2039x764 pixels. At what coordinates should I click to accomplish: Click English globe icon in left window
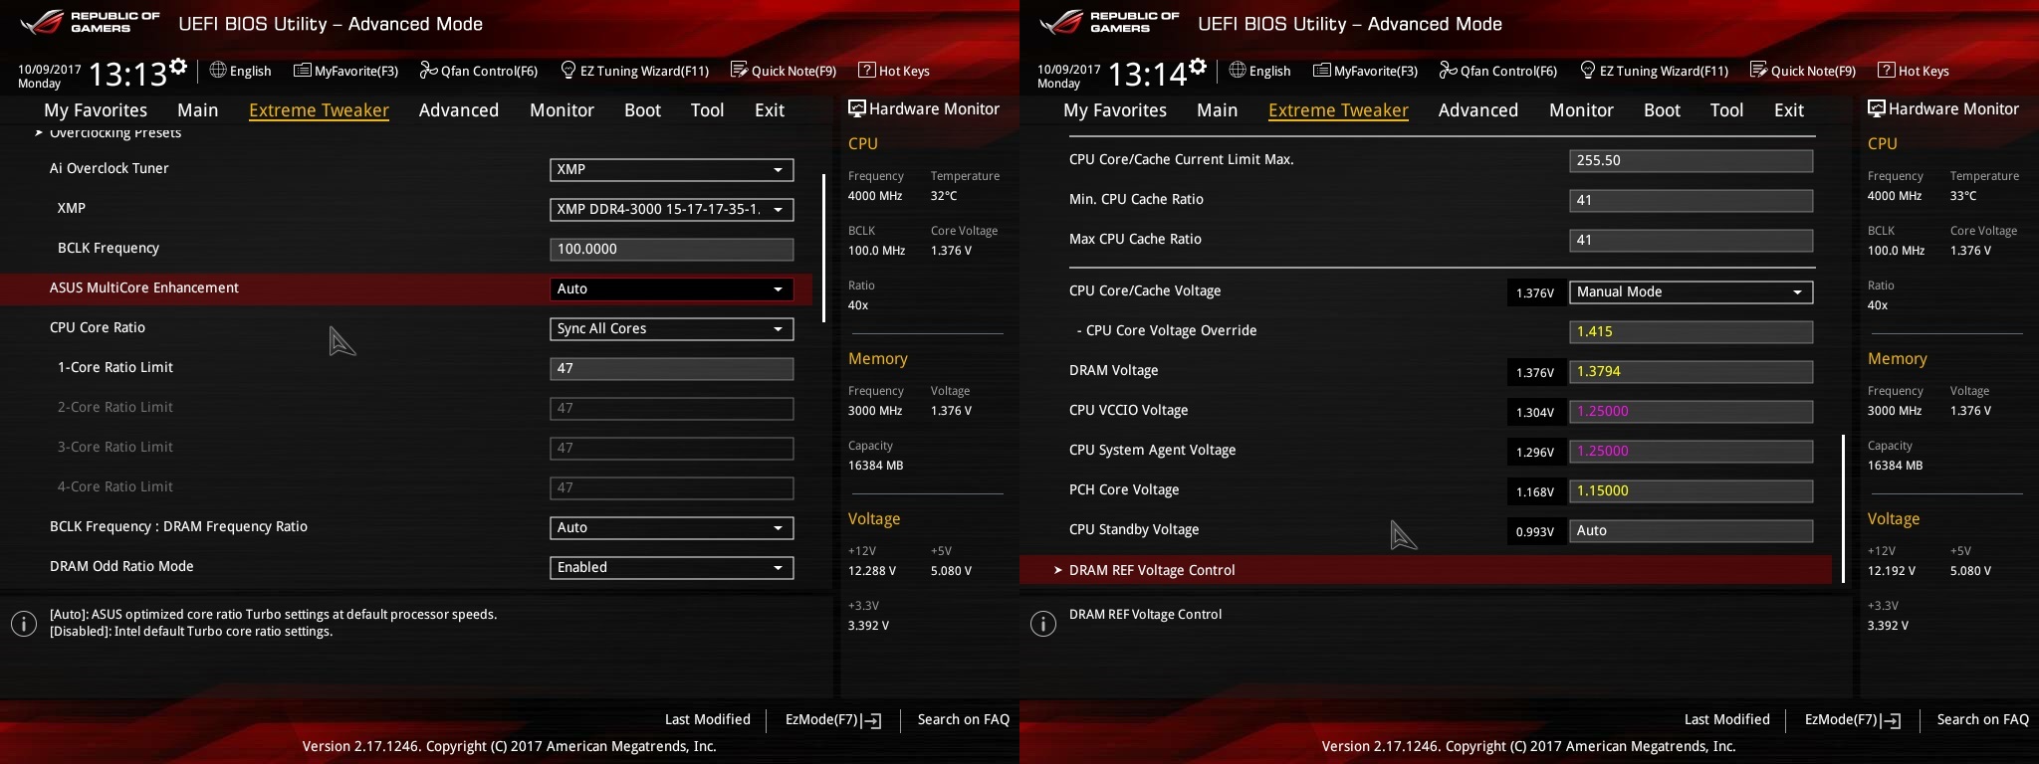pyautogui.click(x=218, y=70)
